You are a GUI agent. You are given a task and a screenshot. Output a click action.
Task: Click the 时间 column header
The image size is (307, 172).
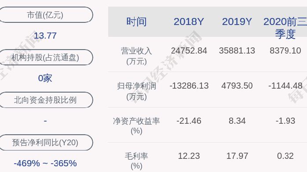(x=136, y=21)
